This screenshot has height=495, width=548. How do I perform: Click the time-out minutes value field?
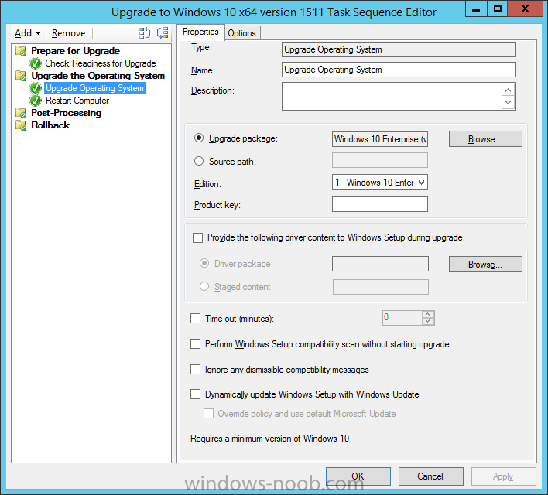point(402,318)
